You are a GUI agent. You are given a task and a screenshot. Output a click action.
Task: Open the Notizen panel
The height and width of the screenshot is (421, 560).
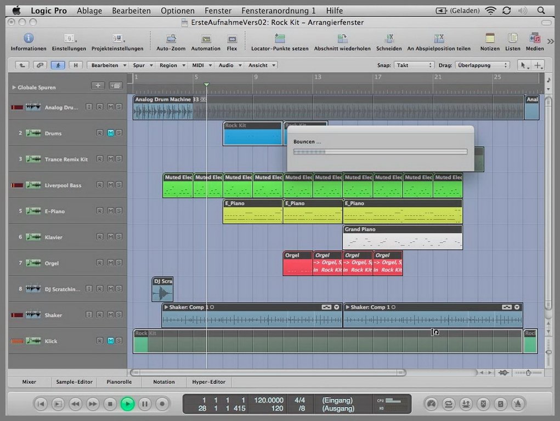pyautogui.click(x=490, y=38)
